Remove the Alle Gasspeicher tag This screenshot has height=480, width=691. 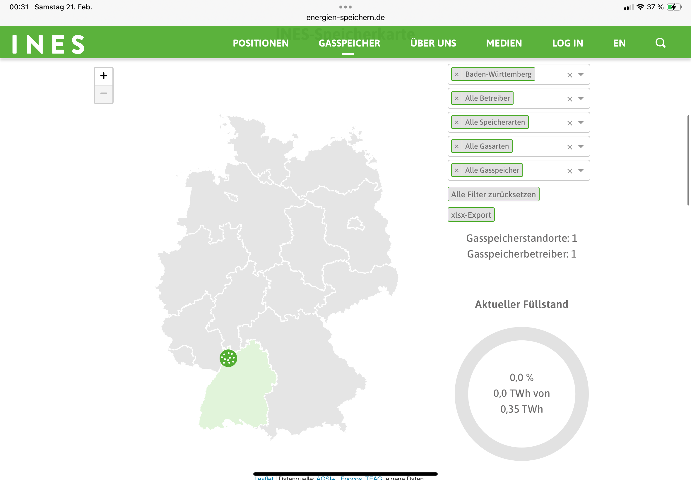pos(457,171)
